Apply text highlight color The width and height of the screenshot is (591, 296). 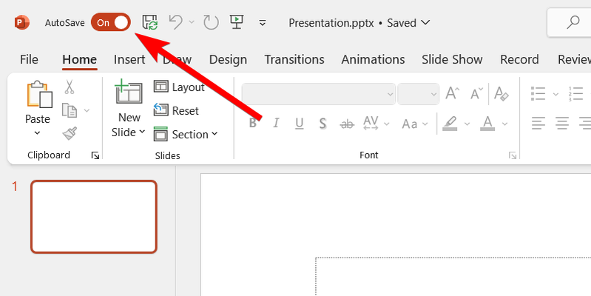point(450,124)
